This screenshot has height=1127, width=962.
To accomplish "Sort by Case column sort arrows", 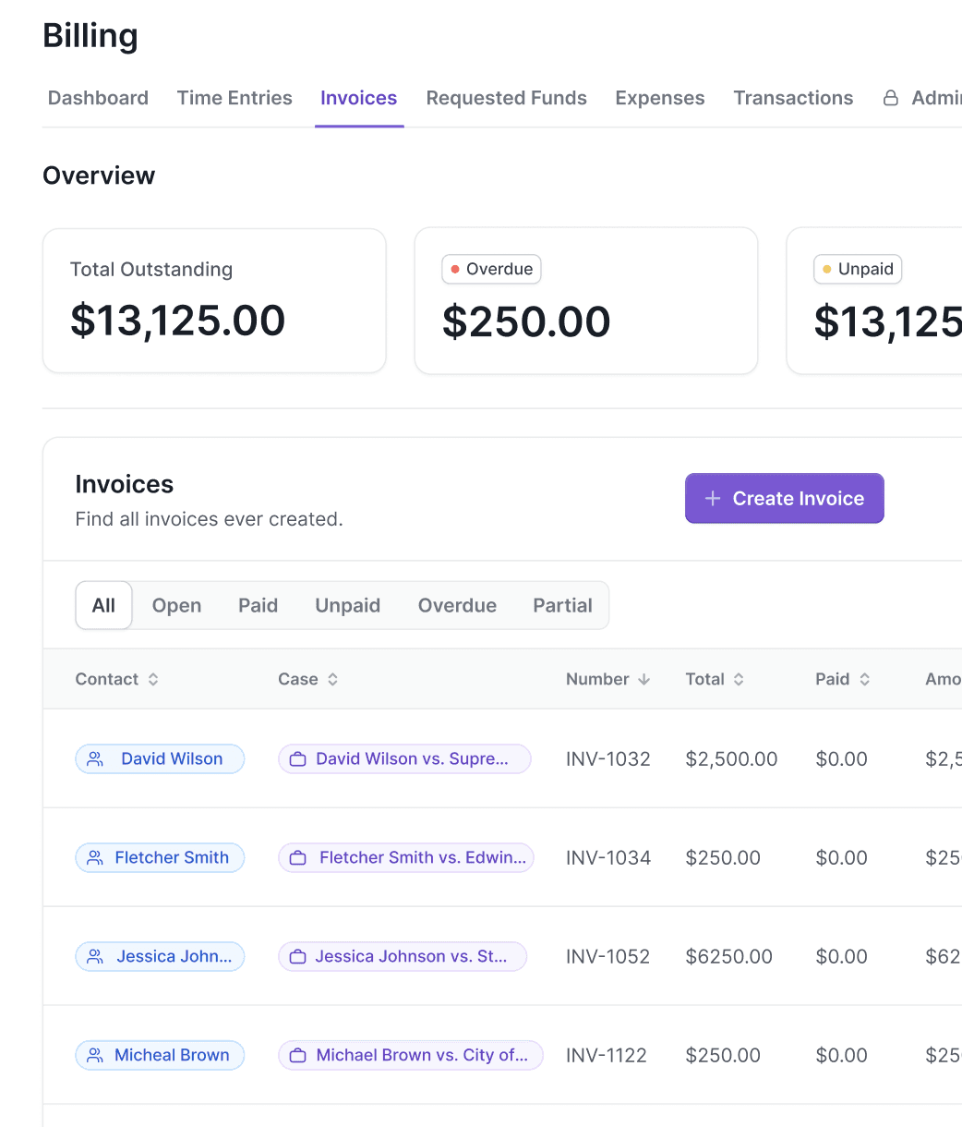I will point(332,679).
